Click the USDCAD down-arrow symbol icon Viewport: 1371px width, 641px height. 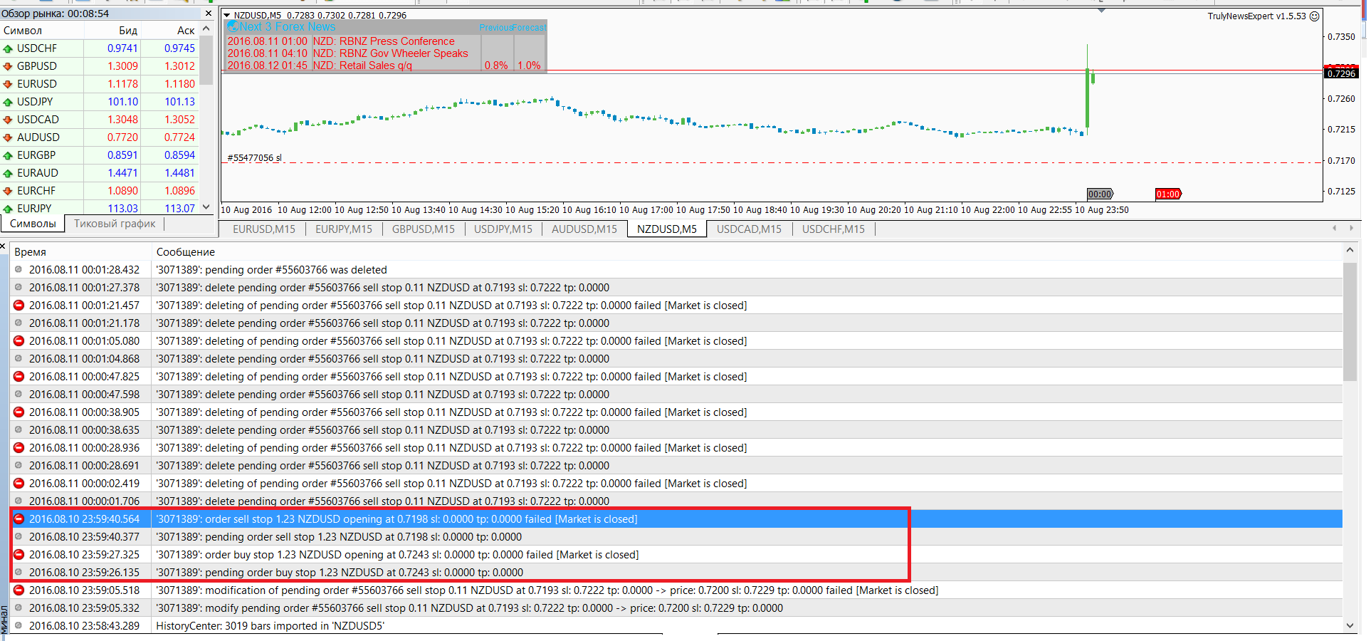coord(8,120)
